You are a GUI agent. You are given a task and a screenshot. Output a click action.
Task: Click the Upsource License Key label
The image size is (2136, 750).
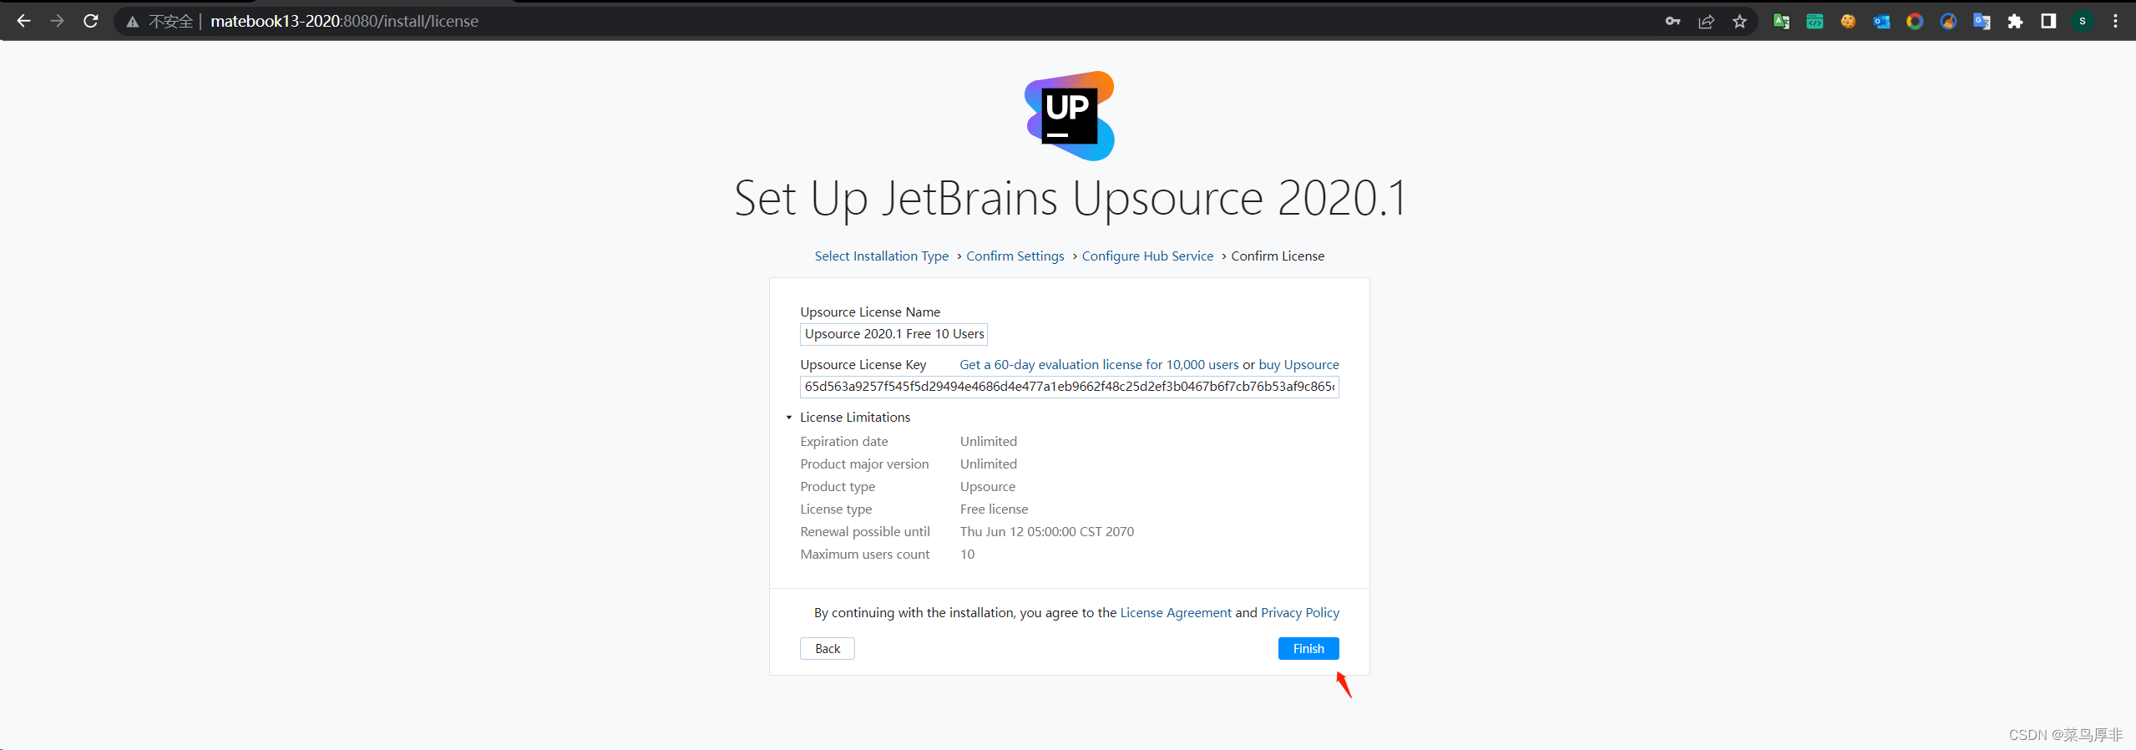click(x=863, y=365)
